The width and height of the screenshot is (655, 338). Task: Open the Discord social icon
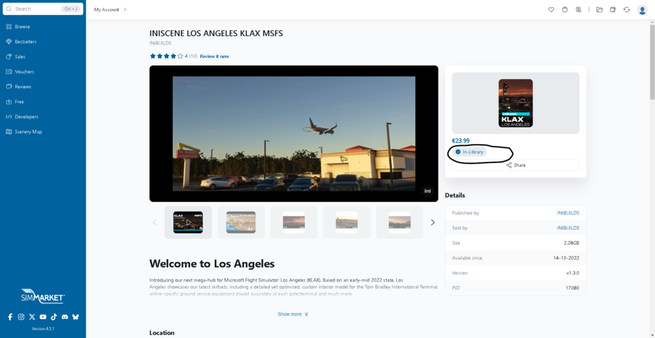[x=64, y=317]
